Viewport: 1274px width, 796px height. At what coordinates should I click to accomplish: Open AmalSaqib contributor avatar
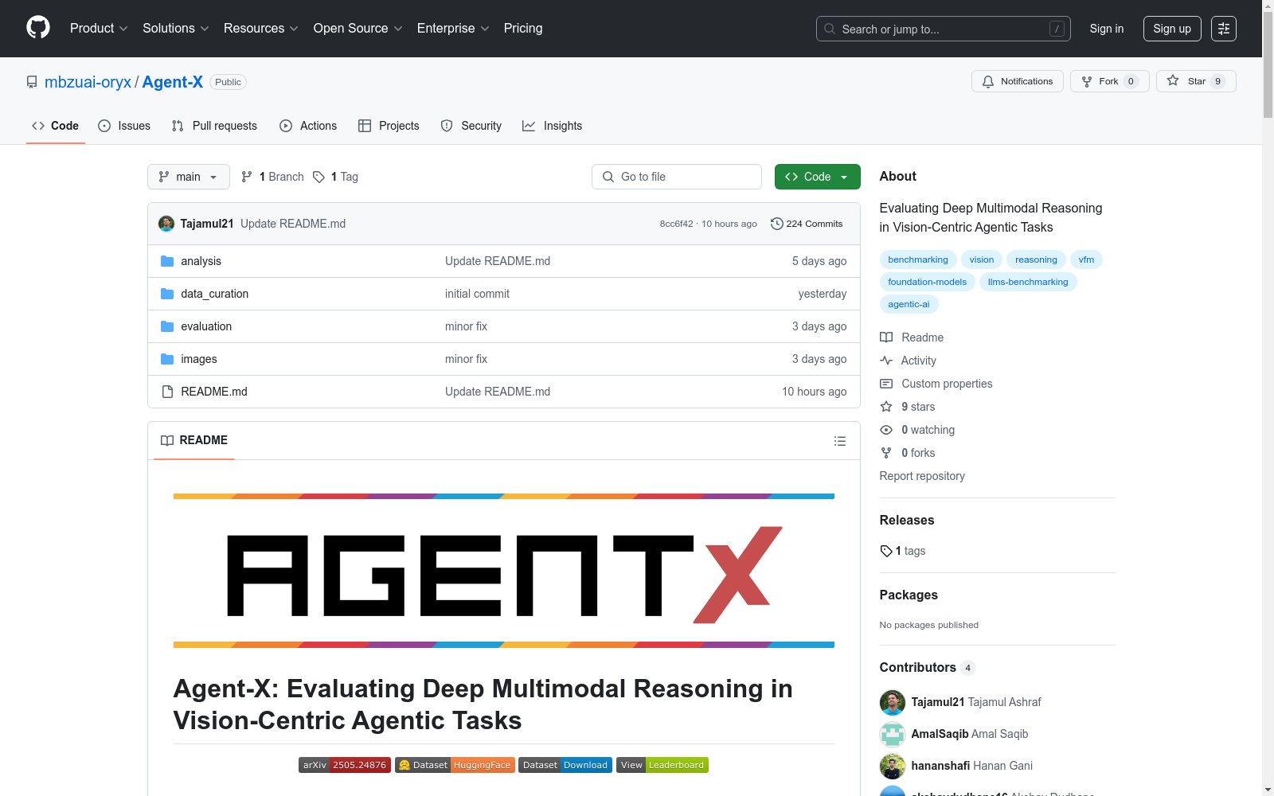coord(893,734)
